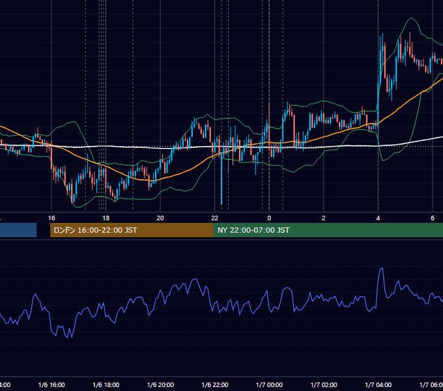The width and height of the screenshot is (443, 391).
Task: Click the 1/6 16:00 date label
Action: [51, 384]
